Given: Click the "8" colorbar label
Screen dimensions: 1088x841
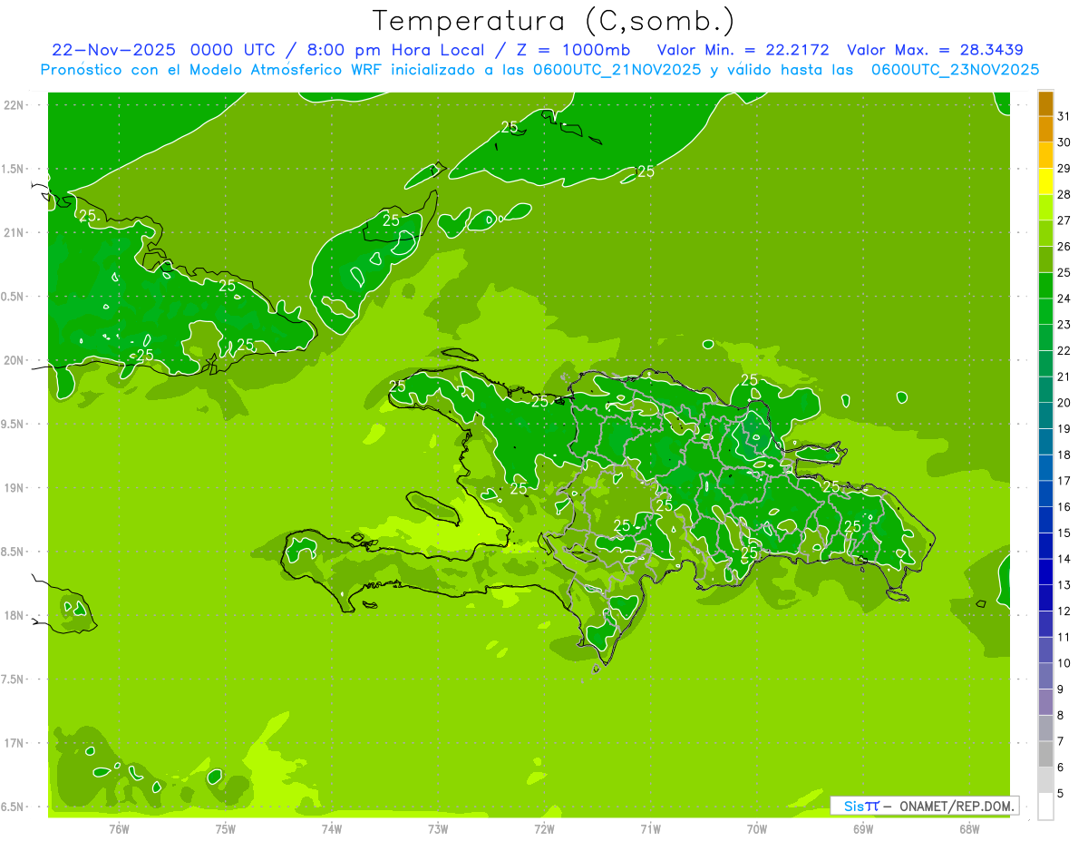Looking at the screenshot, I should click(x=1061, y=715).
